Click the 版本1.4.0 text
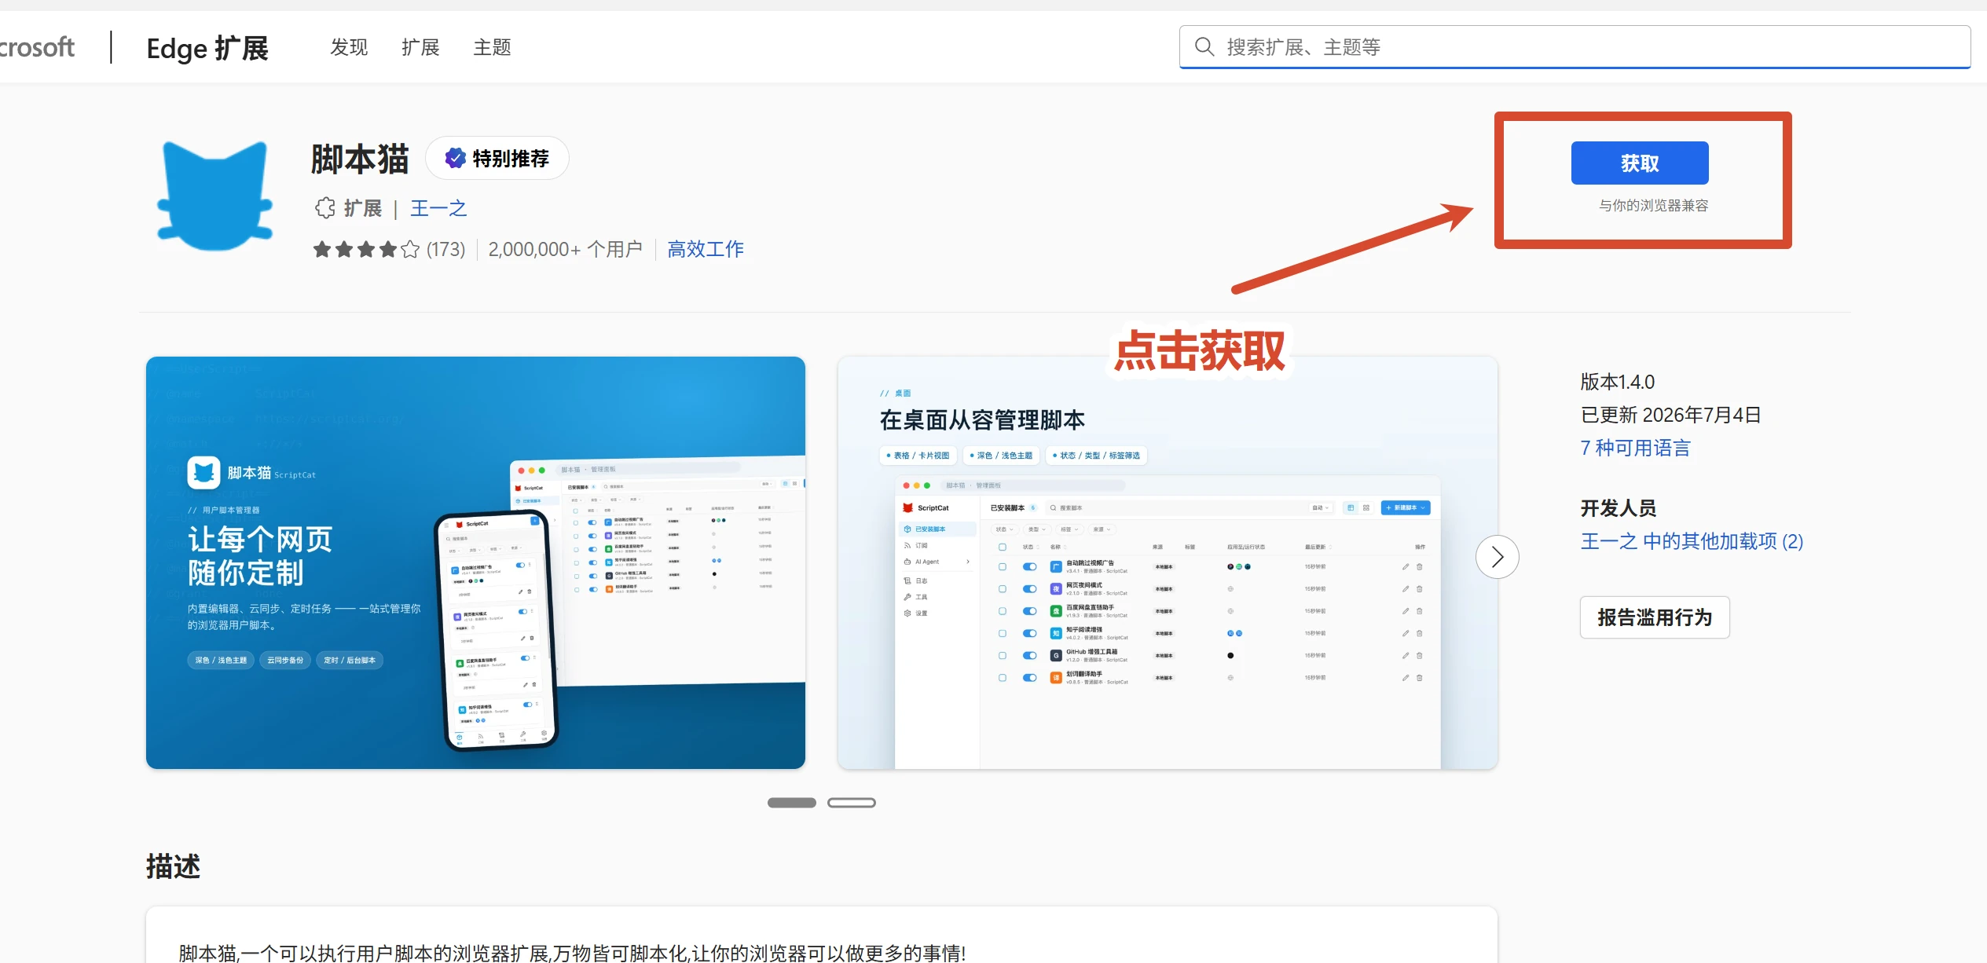This screenshot has height=963, width=1987. pos(1617,382)
